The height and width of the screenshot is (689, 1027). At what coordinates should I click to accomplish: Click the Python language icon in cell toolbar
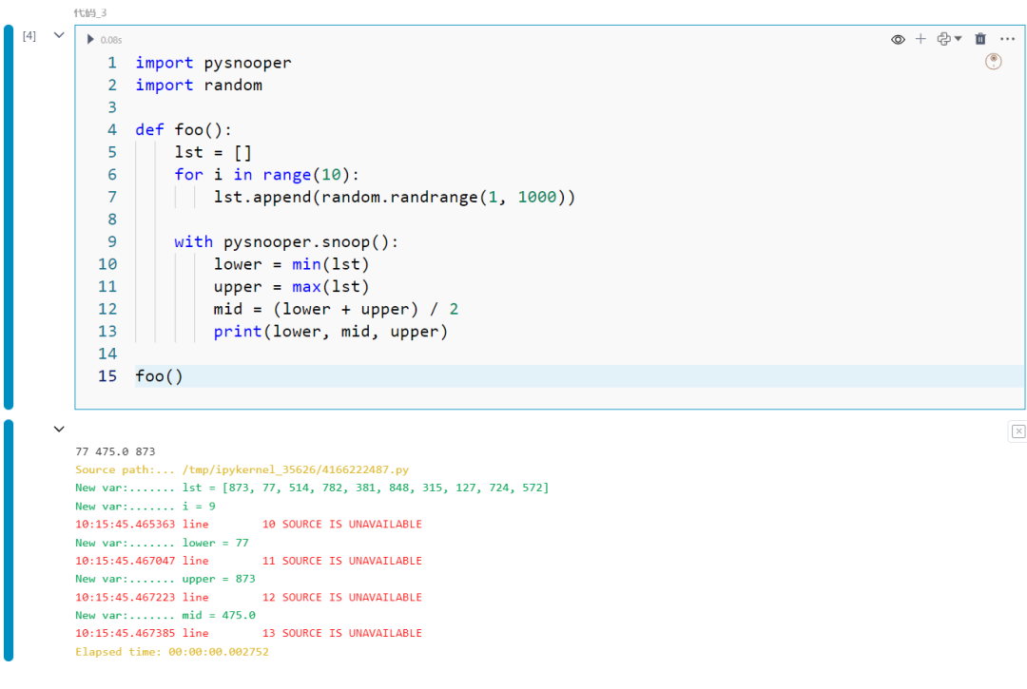pyautogui.click(x=943, y=39)
